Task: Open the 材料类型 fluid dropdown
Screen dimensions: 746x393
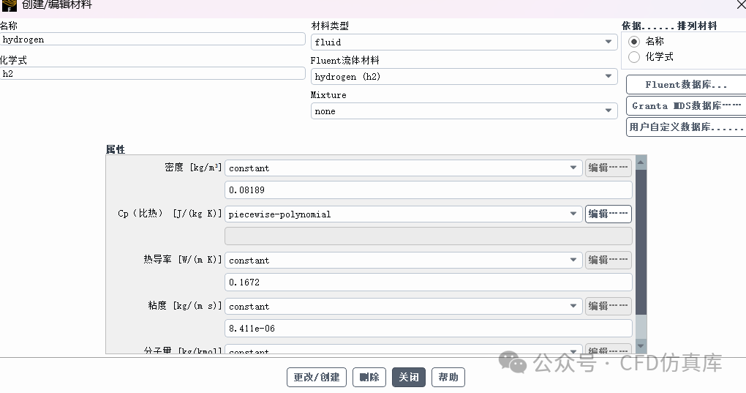Action: [x=464, y=42]
